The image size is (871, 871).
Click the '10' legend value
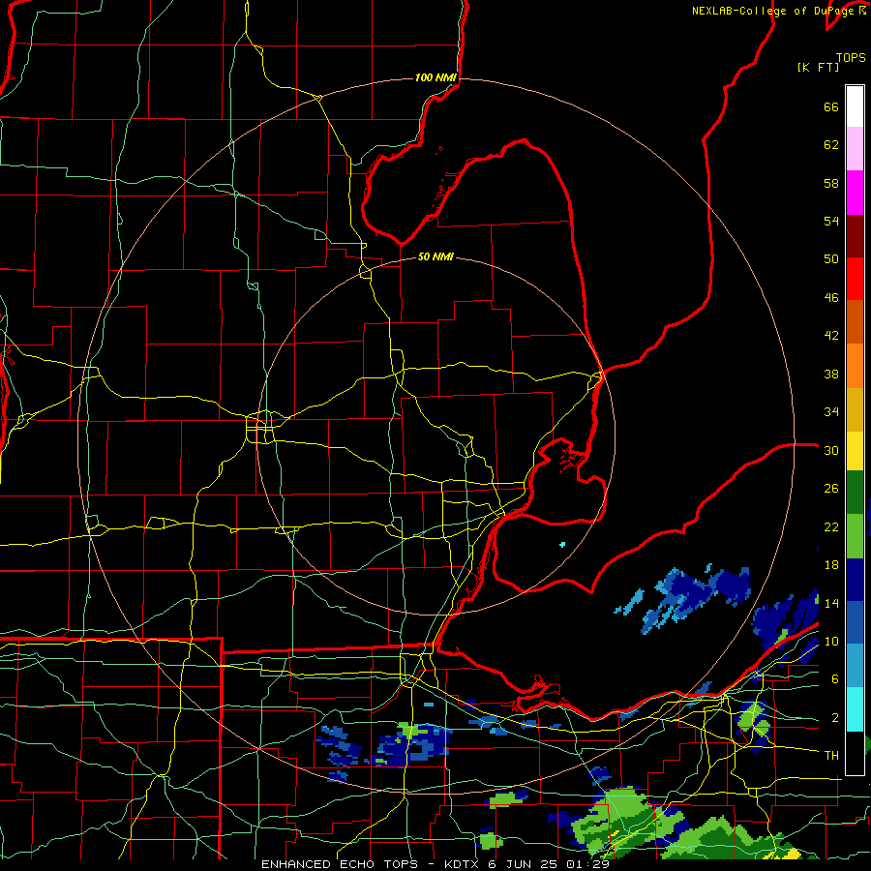pyautogui.click(x=831, y=642)
